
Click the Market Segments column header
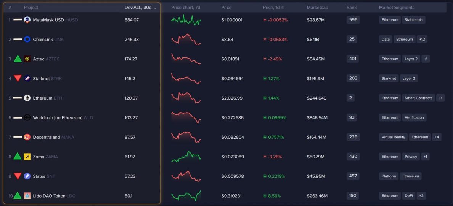pyautogui.click(x=397, y=8)
